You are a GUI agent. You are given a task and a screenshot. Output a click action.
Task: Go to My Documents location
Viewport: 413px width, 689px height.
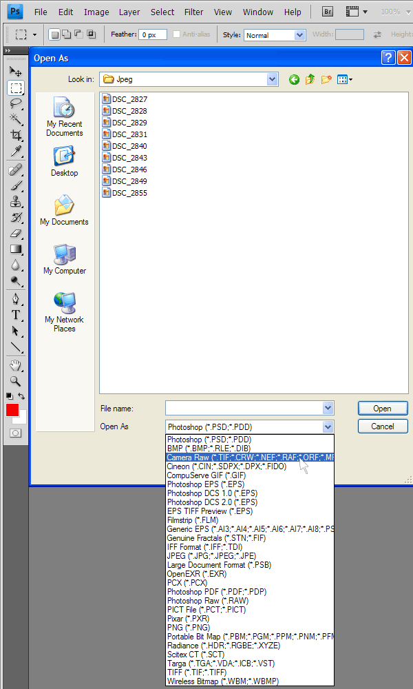pyautogui.click(x=65, y=210)
